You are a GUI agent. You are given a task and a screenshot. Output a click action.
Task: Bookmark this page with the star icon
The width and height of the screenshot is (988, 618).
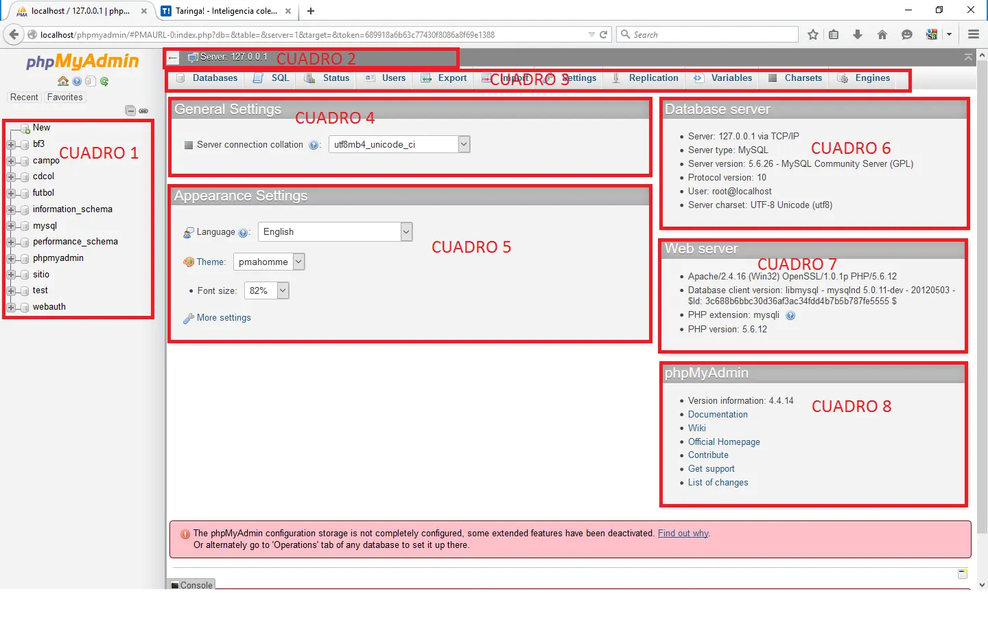point(813,34)
